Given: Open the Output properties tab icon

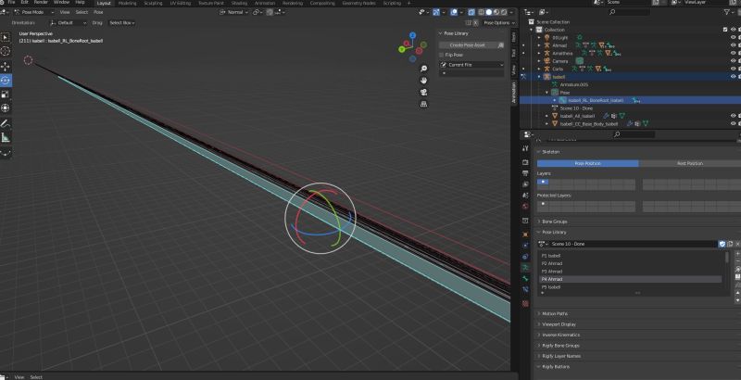Looking at the screenshot, I should tap(525, 173).
